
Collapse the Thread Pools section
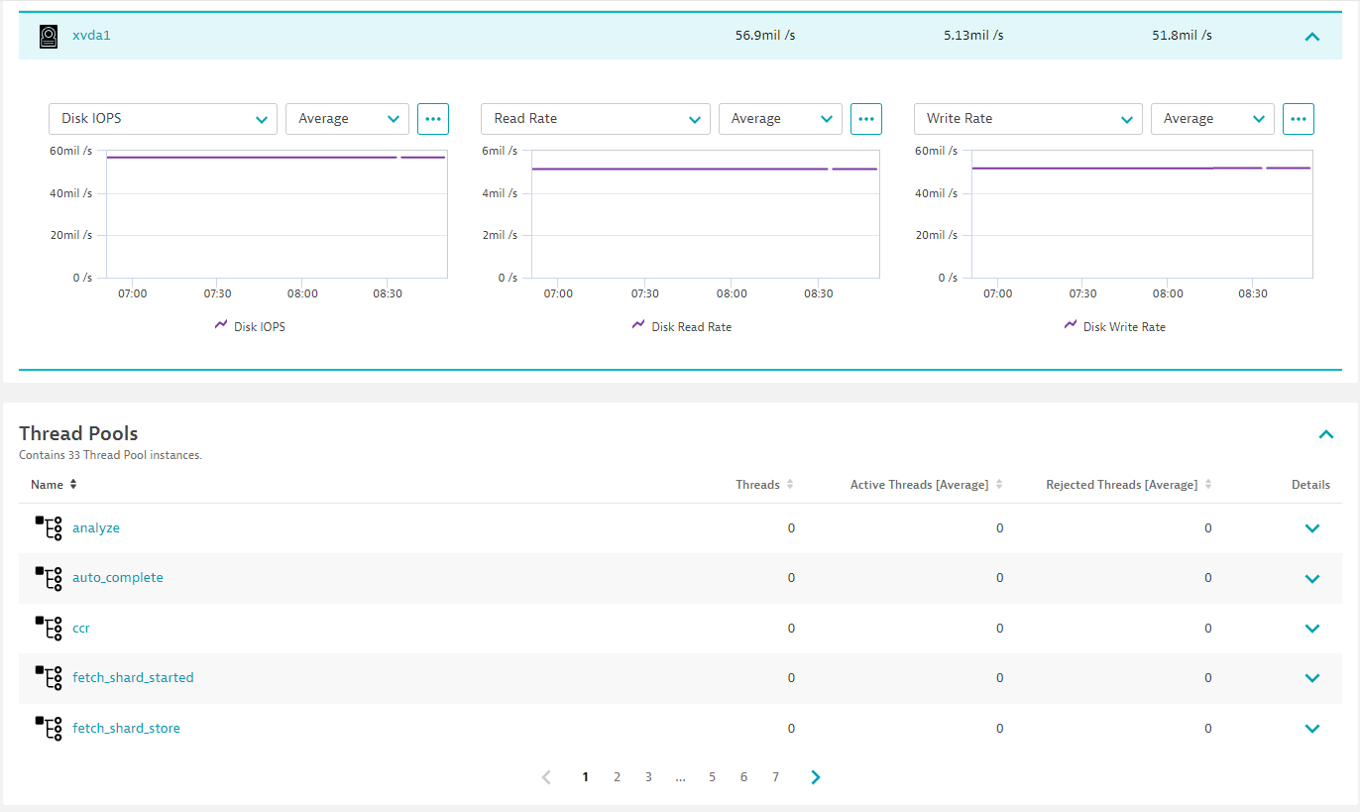pos(1326,434)
